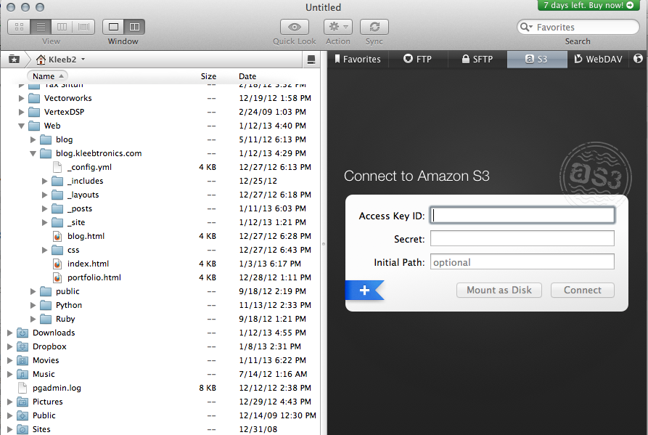Click the Secret input field
This screenshot has width=648, height=435.
[522, 239]
